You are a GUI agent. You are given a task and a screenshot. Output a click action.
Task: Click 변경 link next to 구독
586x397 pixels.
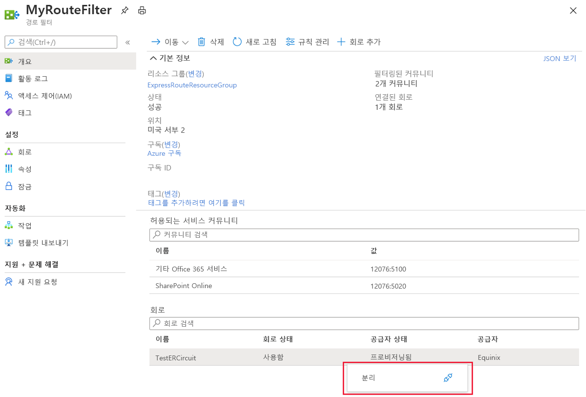click(172, 145)
